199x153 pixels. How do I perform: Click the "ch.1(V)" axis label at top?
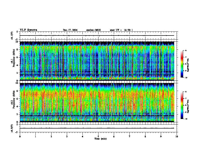point(12,35)
